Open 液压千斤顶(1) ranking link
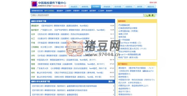Viewport: 187px width, 96px height. 124,92
